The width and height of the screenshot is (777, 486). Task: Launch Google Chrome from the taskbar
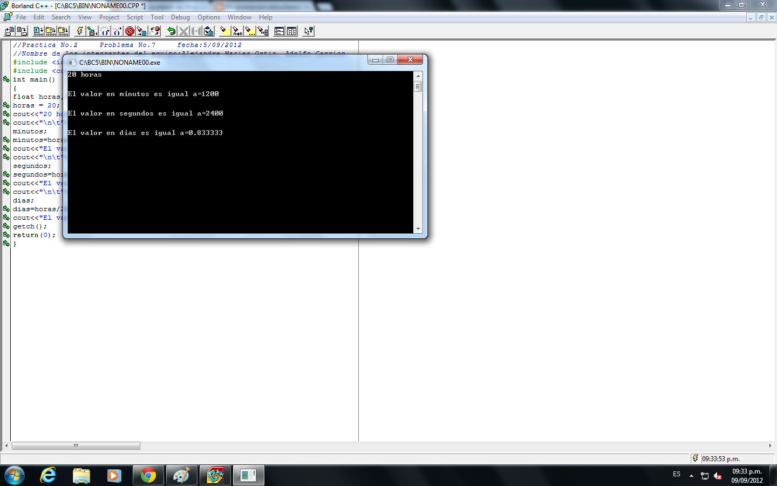coord(148,475)
